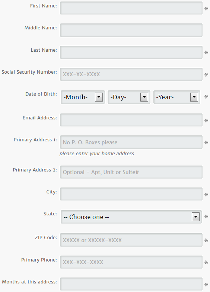This screenshot has width=210, height=292.
Task: Click the required asterisk beside First Name
Action: 206,9
